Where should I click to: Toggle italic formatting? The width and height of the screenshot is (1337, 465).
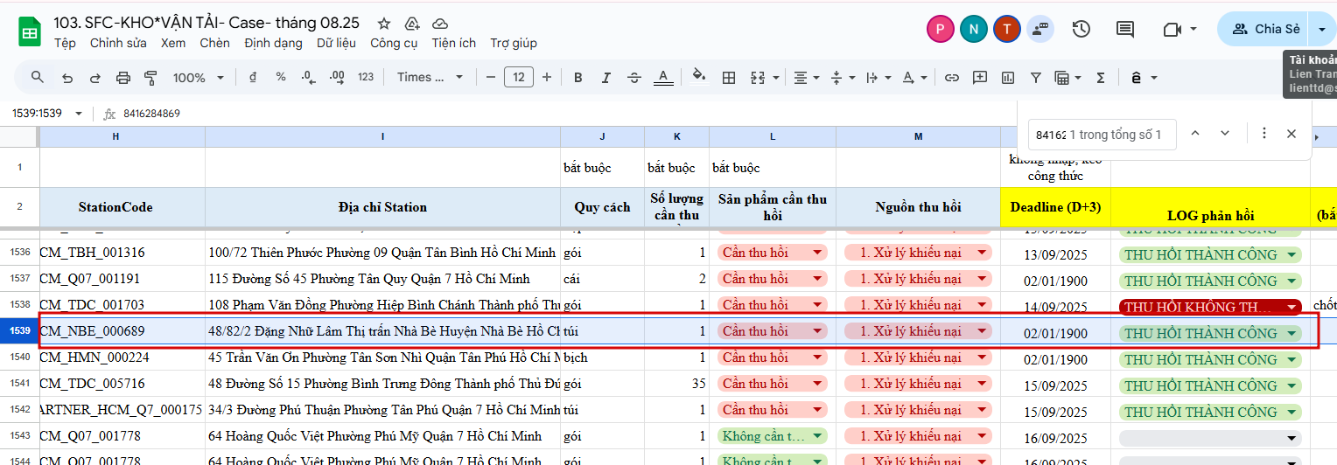point(606,77)
